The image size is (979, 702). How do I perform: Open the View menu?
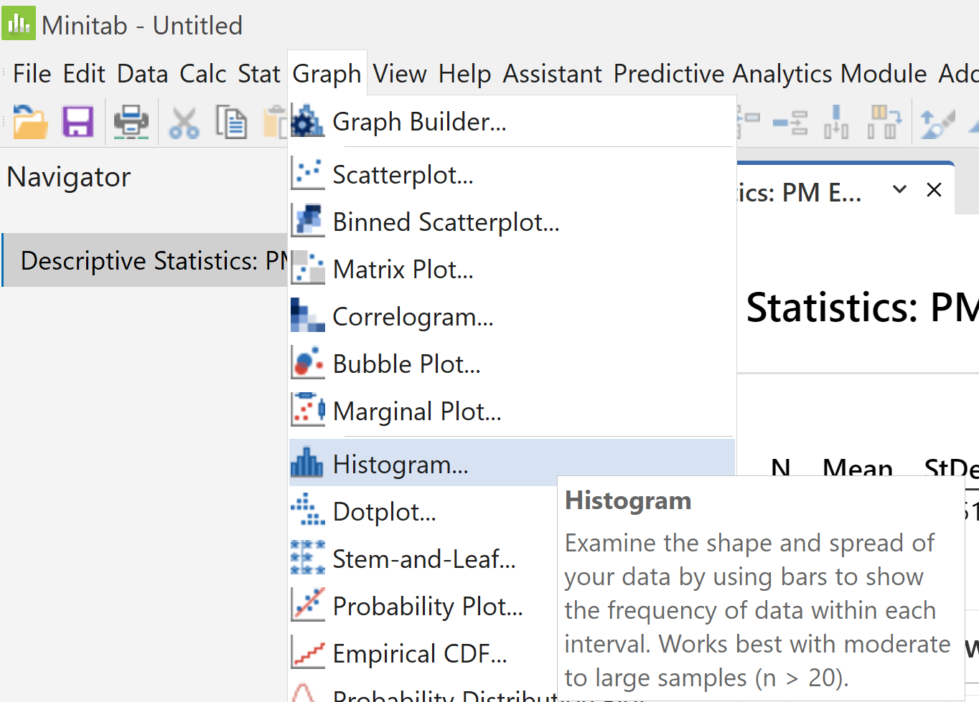tap(400, 74)
